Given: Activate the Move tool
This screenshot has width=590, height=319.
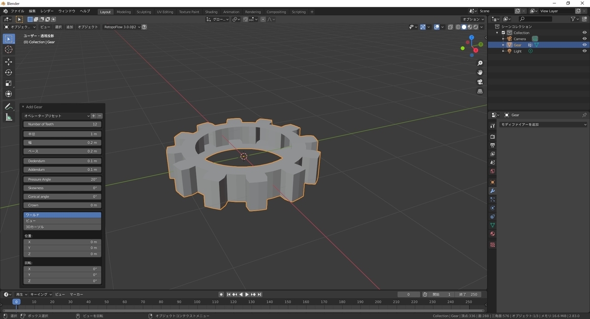Looking at the screenshot, I should tap(9, 62).
